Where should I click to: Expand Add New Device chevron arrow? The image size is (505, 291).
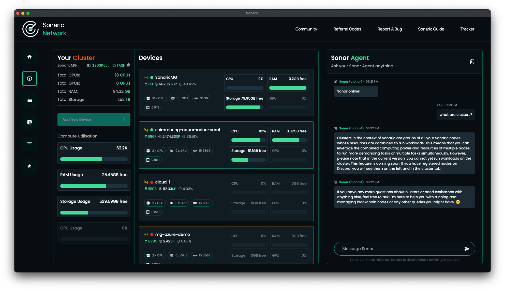click(x=124, y=119)
